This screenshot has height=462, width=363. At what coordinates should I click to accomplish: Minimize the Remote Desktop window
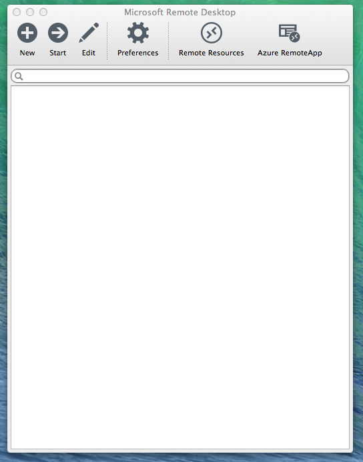[30, 12]
